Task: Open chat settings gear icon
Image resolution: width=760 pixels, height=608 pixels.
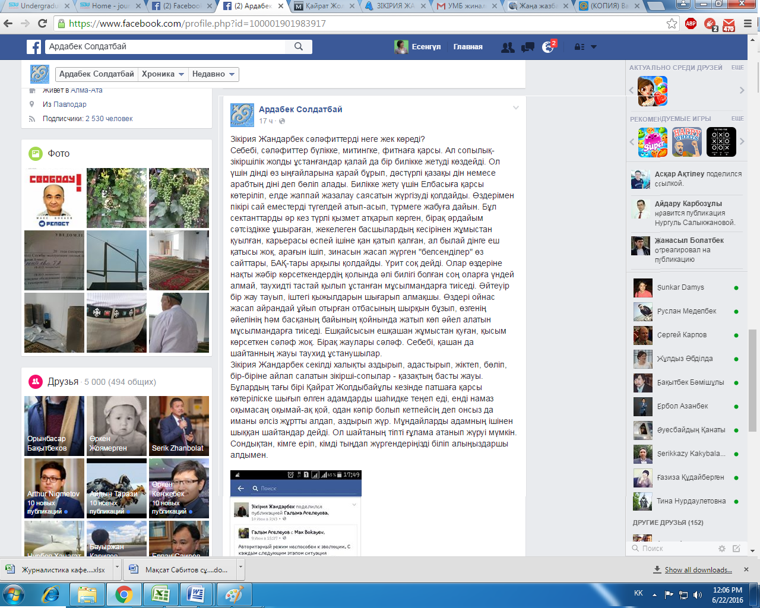Action: 722,549
